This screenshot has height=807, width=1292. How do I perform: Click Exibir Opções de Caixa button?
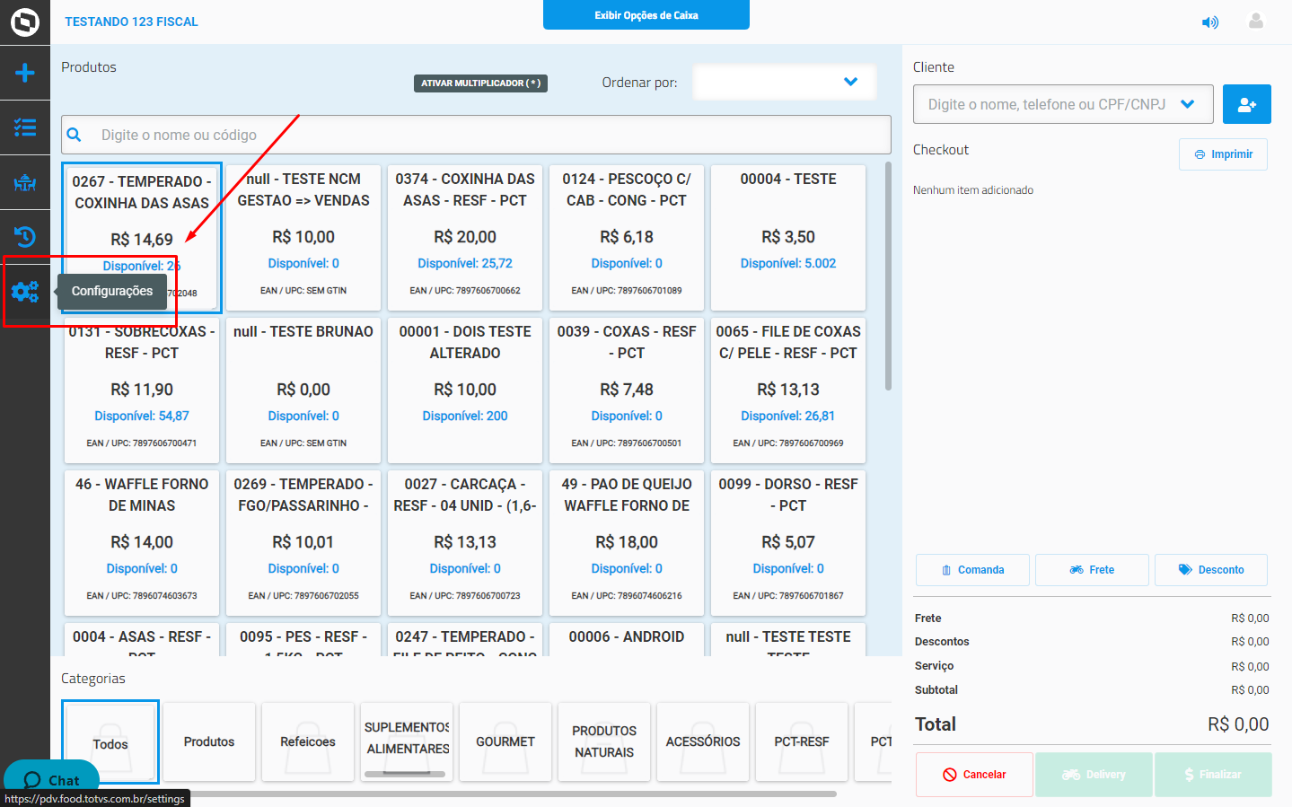point(646,15)
